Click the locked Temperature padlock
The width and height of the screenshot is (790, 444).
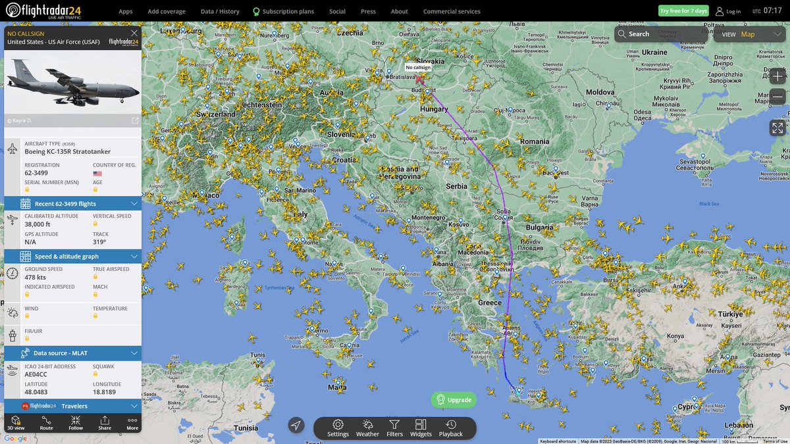pyautogui.click(x=95, y=316)
